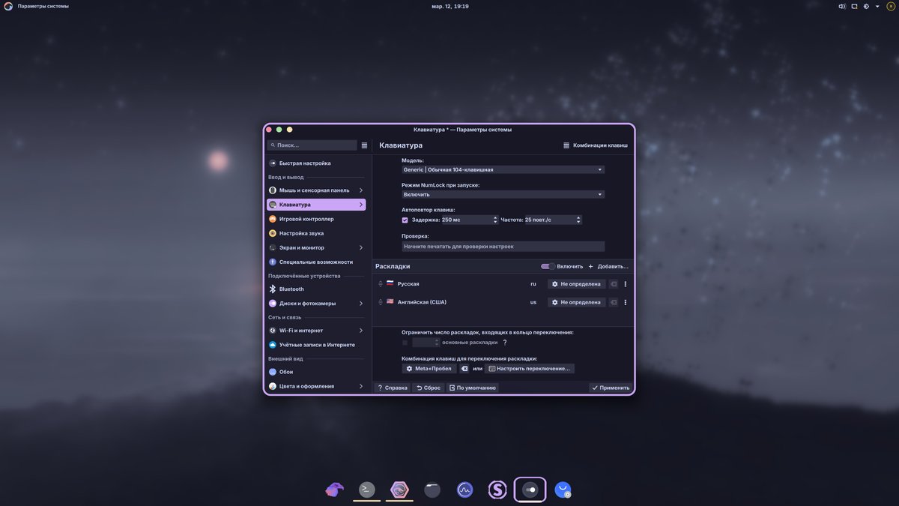The height and width of the screenshot is (506, 899).
Task: Click the Bluetooth icon in the sidebar
Action: point(273,289)
